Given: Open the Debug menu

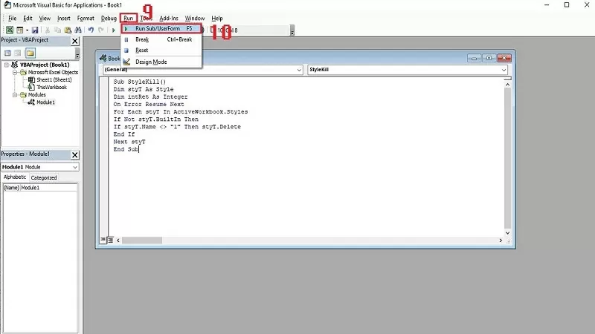Looking at the screenshot, I should click(x=109, y=18).
